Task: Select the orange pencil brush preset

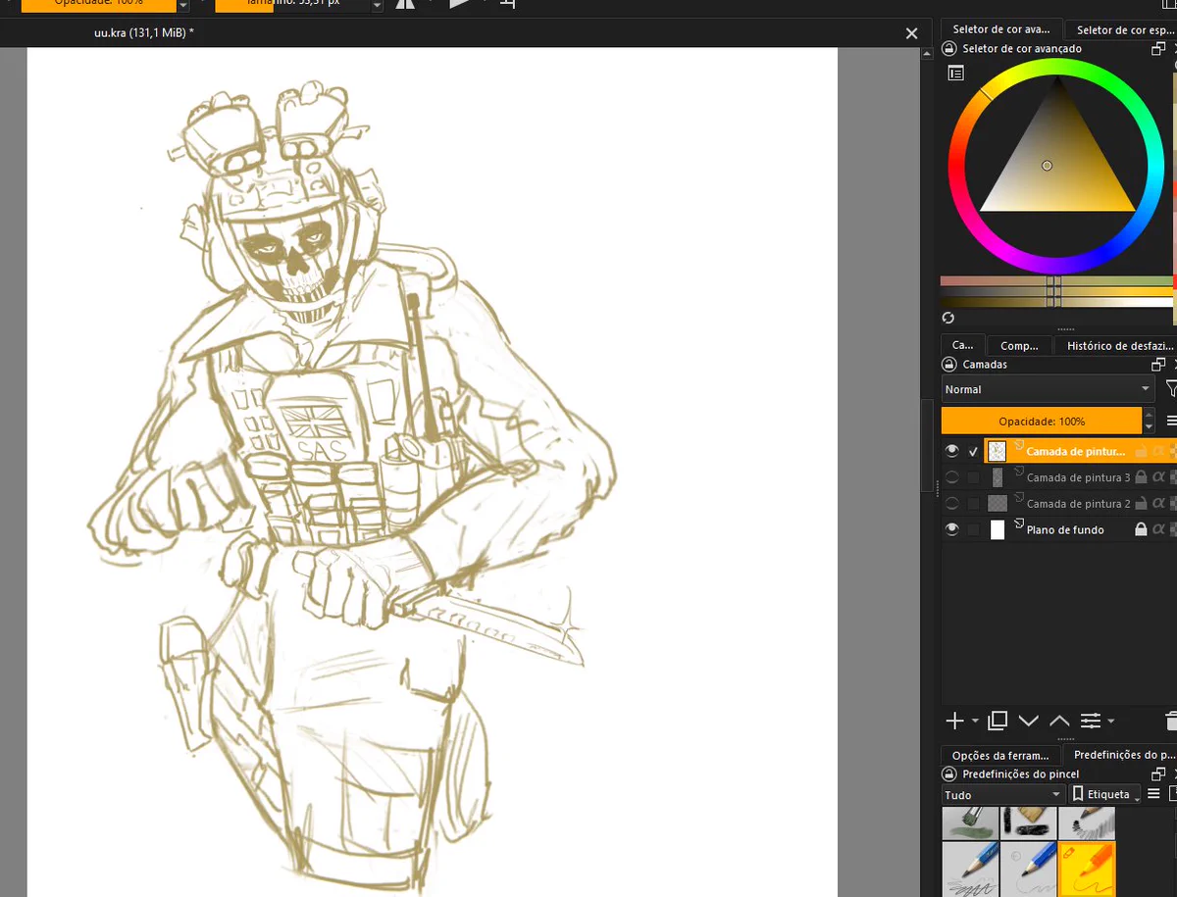Action: coord(1087,870)
